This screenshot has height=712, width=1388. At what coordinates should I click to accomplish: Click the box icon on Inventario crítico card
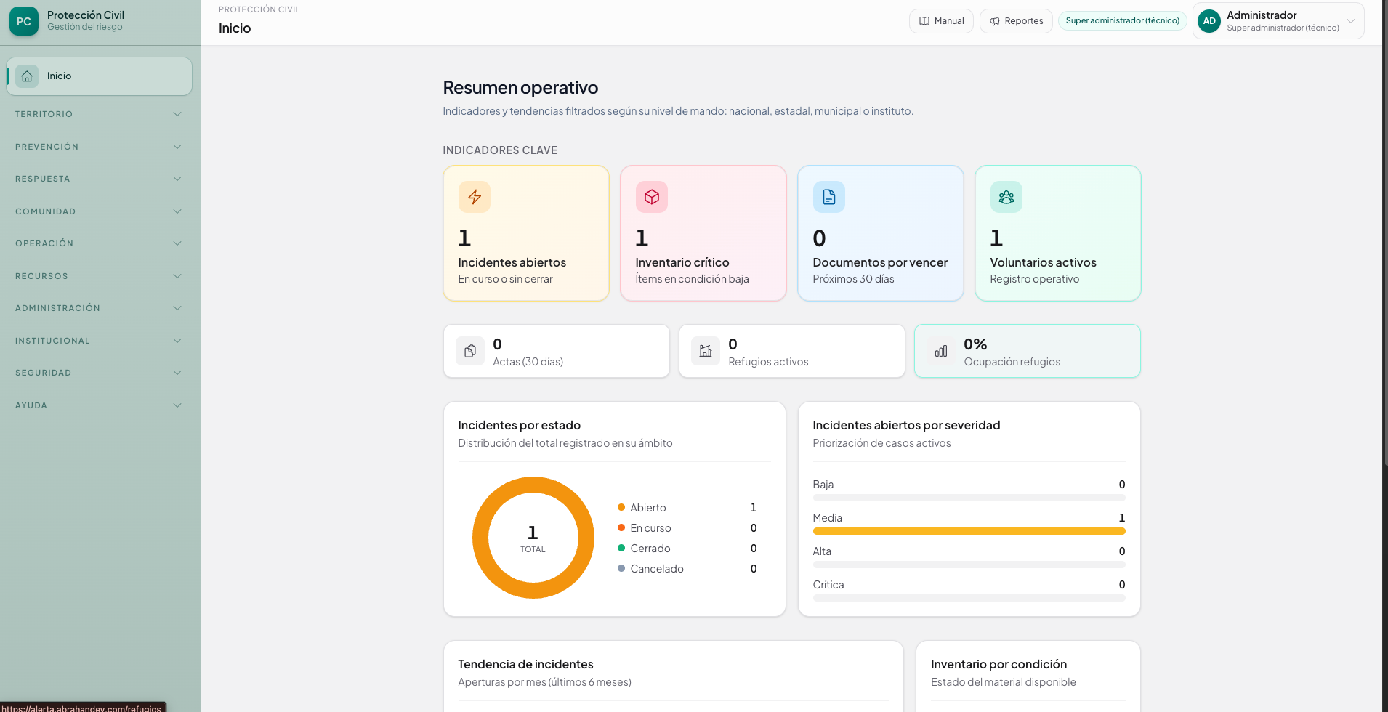pos(652,197)
